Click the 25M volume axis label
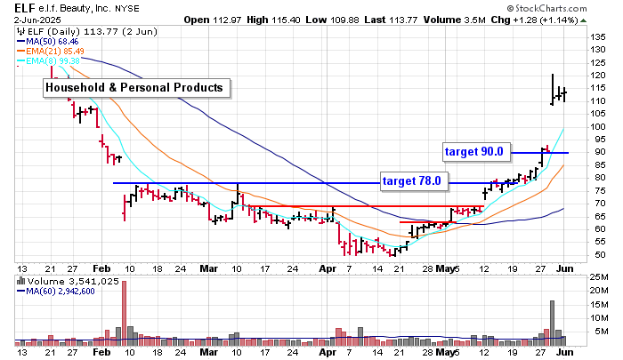Image resolution: width=623 pixels, height=360 pixels. [x=598, y=277]
